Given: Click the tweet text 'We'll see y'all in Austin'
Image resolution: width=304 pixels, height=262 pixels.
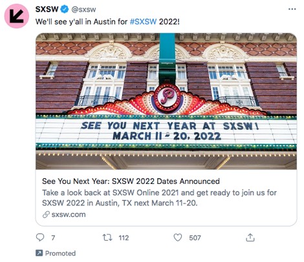Looking at the screenshot, I should 81,22.
